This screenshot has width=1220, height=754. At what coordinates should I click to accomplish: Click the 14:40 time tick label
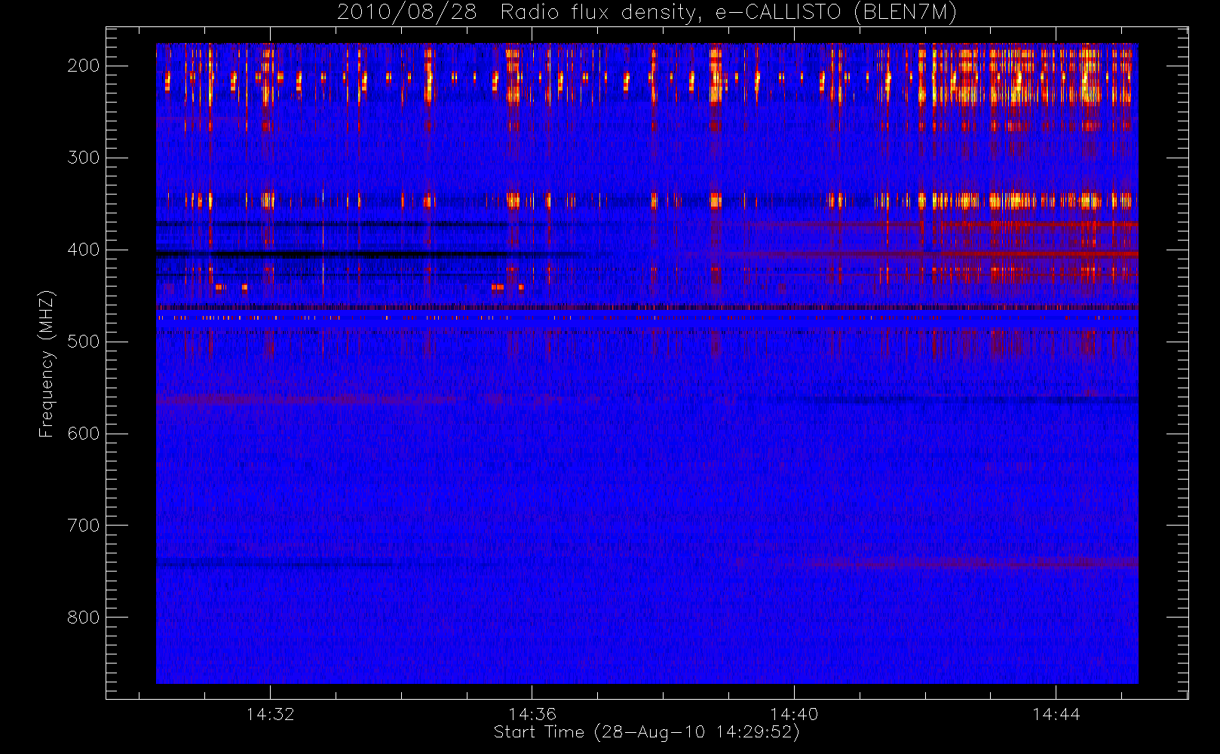click(794, 714)
